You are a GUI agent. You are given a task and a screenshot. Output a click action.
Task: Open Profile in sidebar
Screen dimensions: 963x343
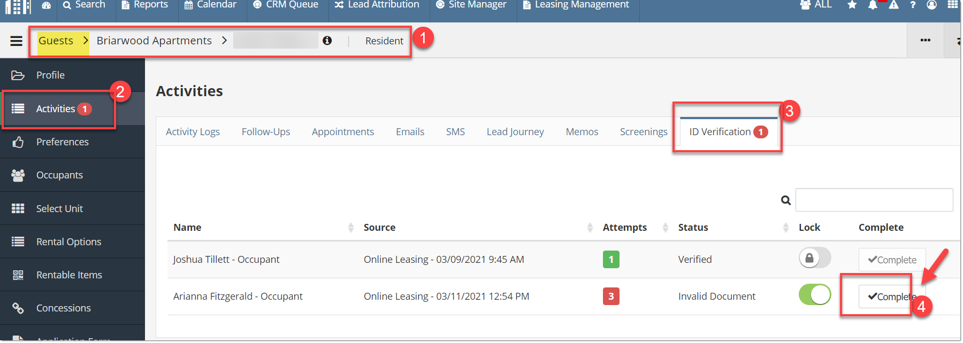point(72,75)
